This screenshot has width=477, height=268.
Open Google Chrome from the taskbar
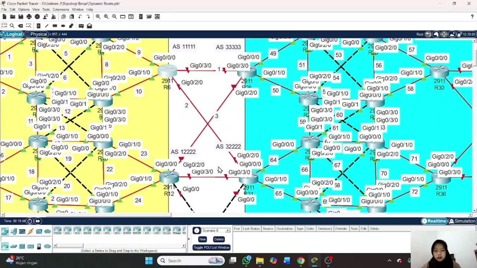(300, 261)
